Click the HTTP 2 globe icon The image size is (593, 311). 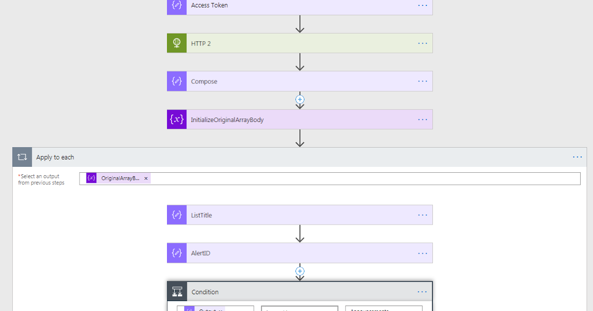[x=176, y=43]
